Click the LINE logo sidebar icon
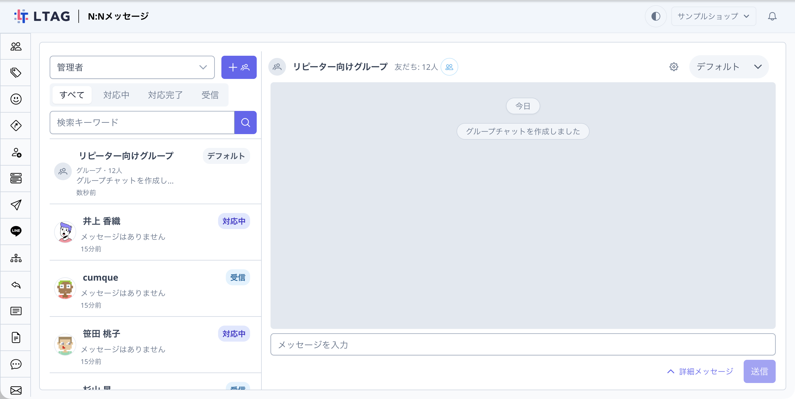795x399 pixels. (x=16, y=231)
